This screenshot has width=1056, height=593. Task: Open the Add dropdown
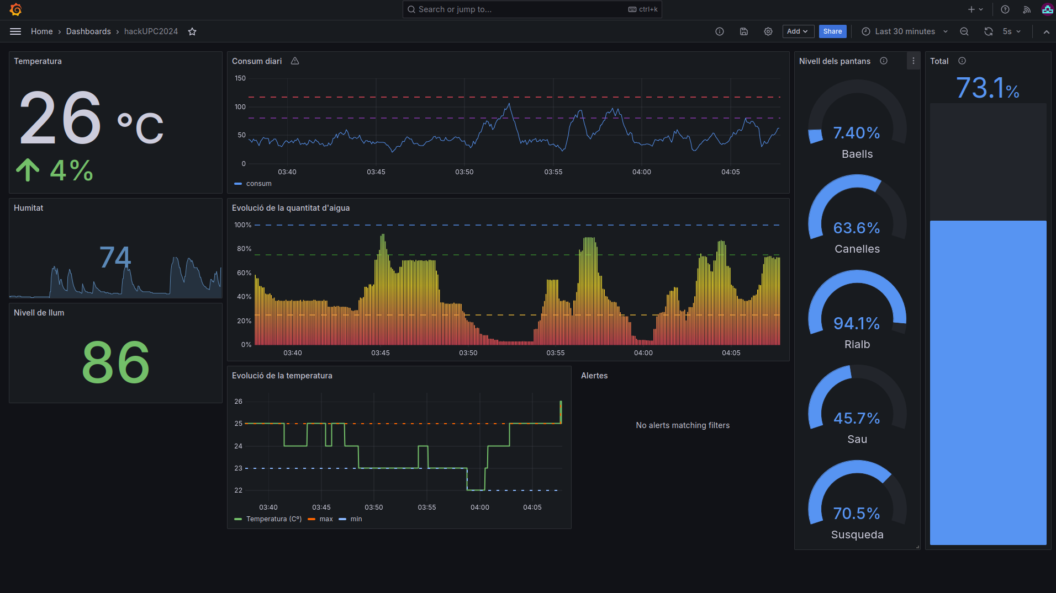point(798,31)
